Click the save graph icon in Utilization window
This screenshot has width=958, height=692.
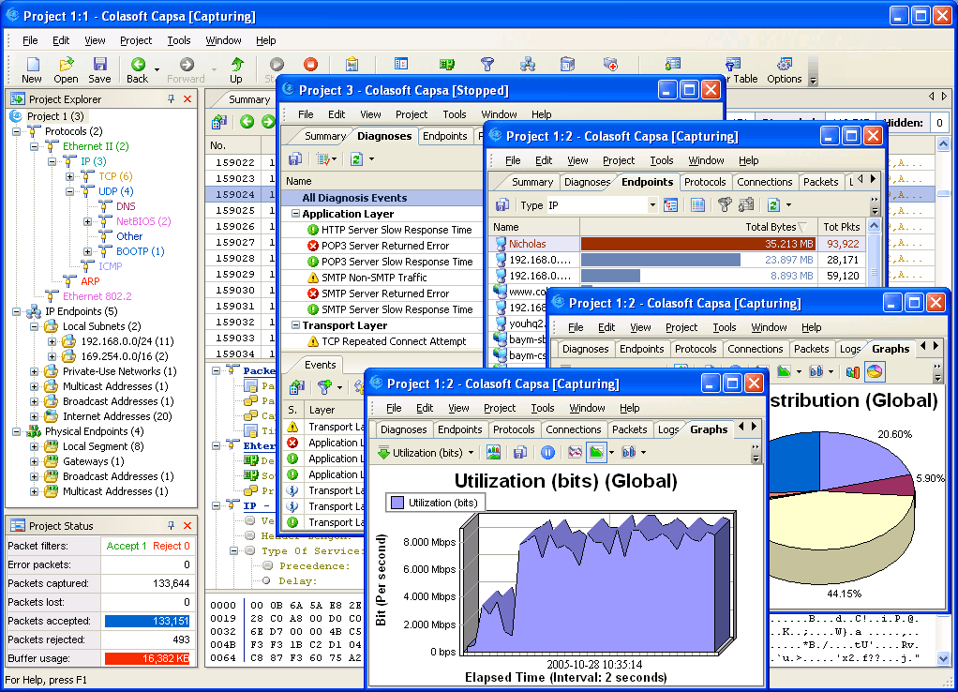point(520,452)
